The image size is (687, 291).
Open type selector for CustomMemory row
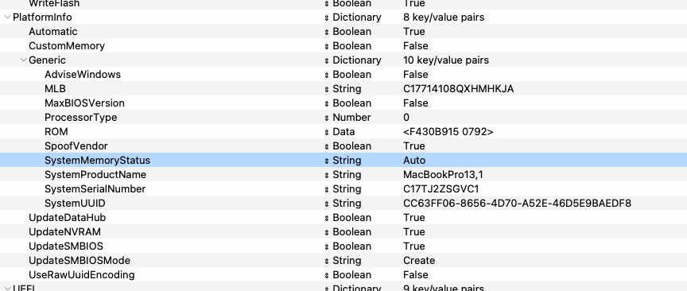(327, 46)
